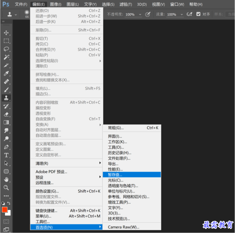The width and height of the screenshot is (235, 233).
Task: Choose 颜色设置(G)... menu entry
Action: click(x=67, y=191)
